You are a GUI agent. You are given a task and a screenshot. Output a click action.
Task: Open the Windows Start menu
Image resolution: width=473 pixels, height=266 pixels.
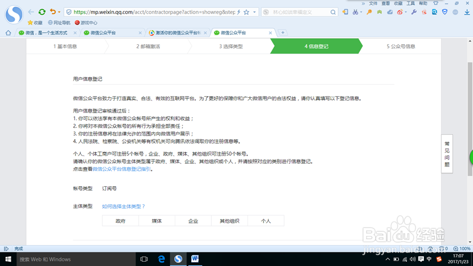(x=8, y=259)
